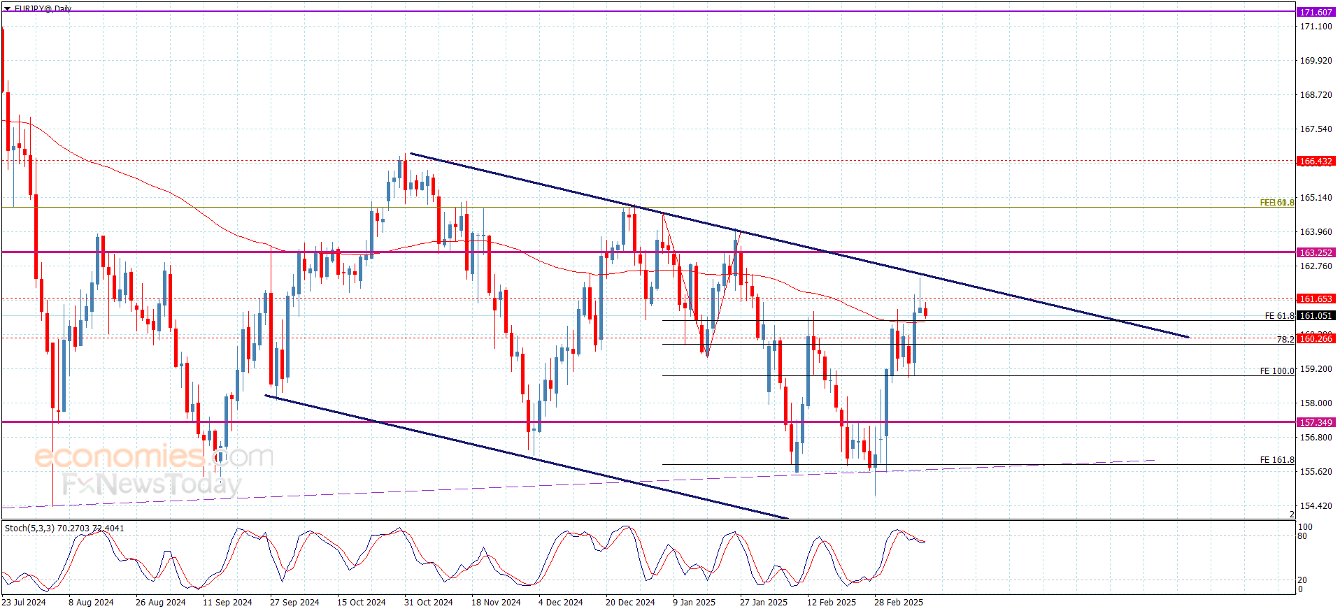
Task: Select the red 161.653 price tag
Action: 1316,299
